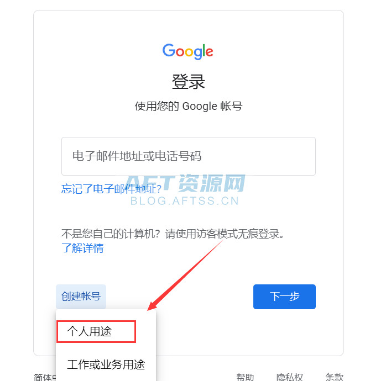Click the BLOG.AFTSS.CN watermark text
The width and height of the screenshot is (370, 381).
pos(185,200)
